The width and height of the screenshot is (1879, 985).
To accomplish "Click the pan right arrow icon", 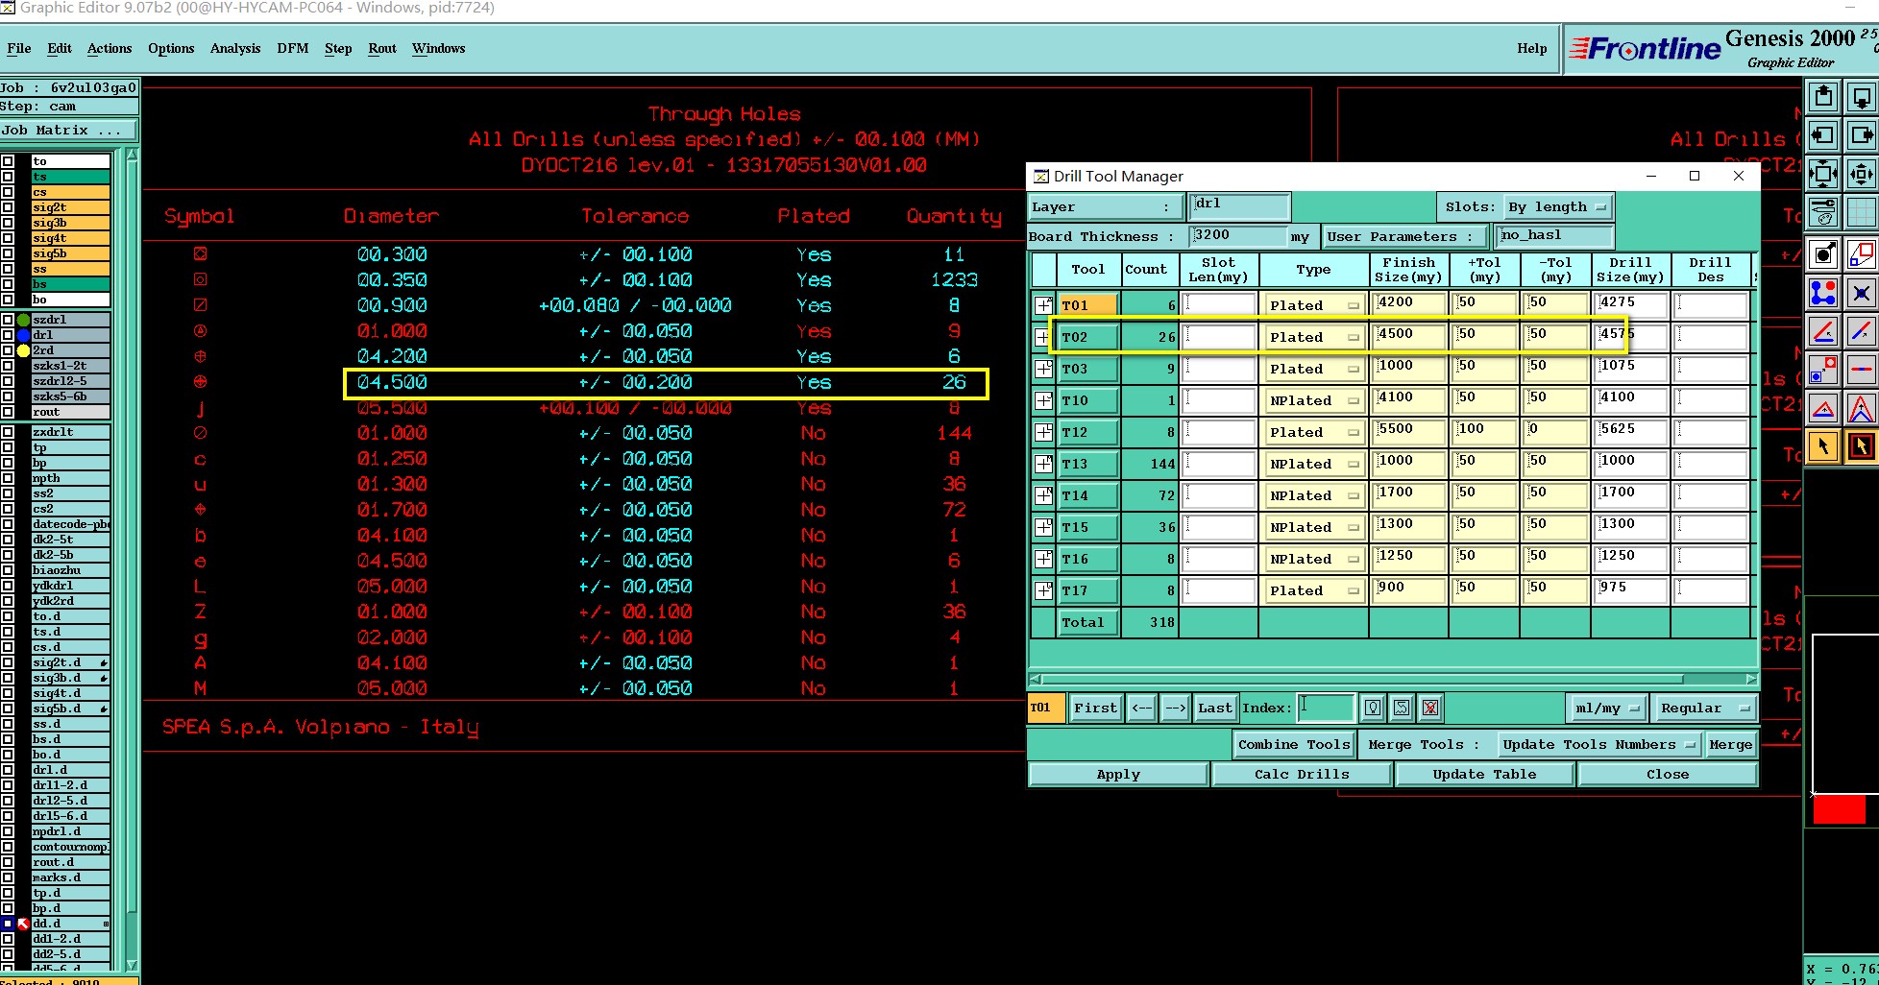I will tap(1861, 135).
